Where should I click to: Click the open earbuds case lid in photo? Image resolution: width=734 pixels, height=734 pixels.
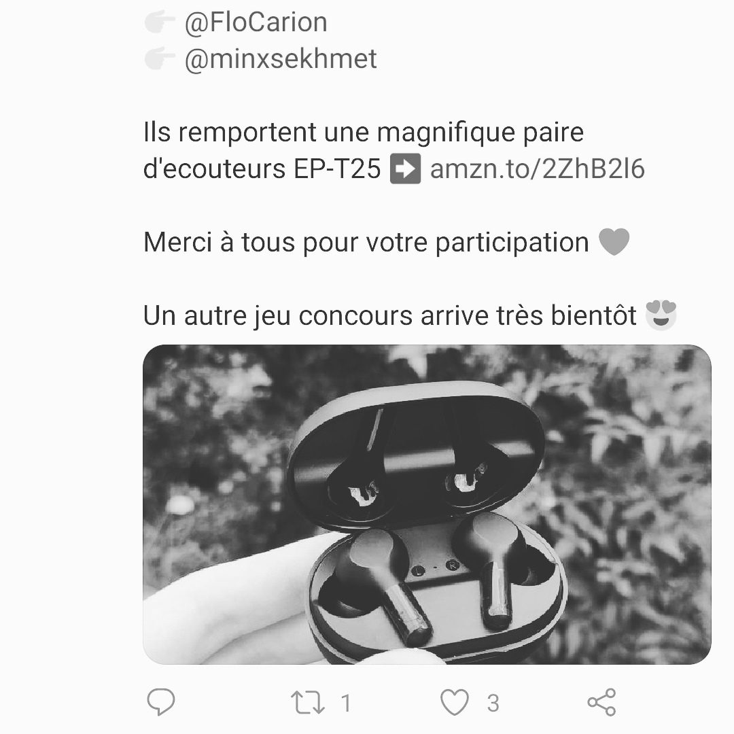pyautogui.click(x=416, y=455)
